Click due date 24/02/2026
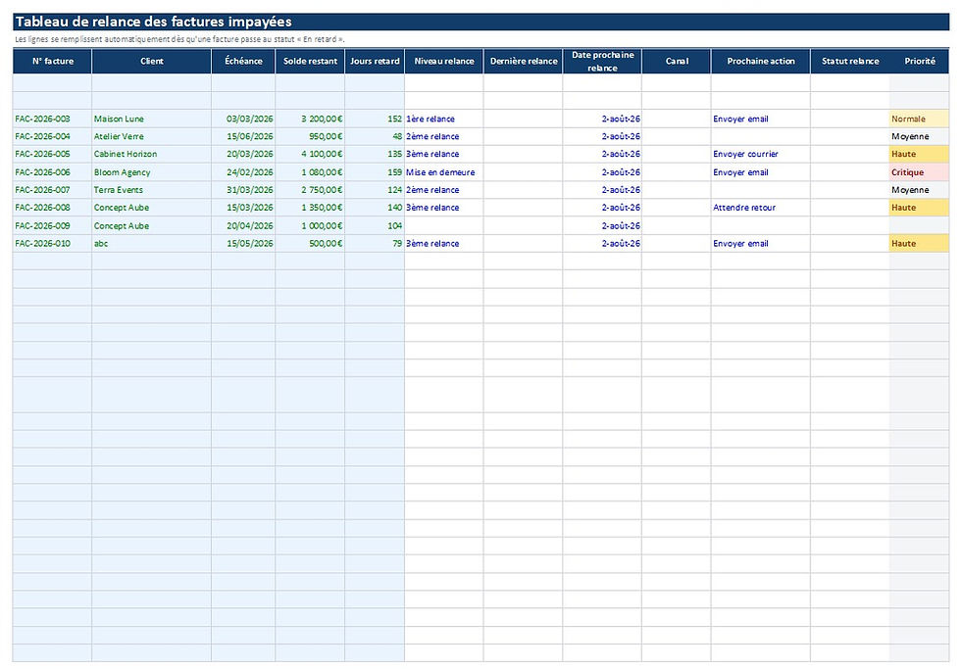 click(243, 172)
